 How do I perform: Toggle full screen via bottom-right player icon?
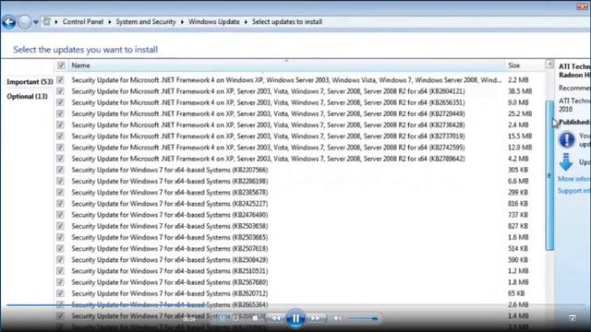click(x=573, y=318)
